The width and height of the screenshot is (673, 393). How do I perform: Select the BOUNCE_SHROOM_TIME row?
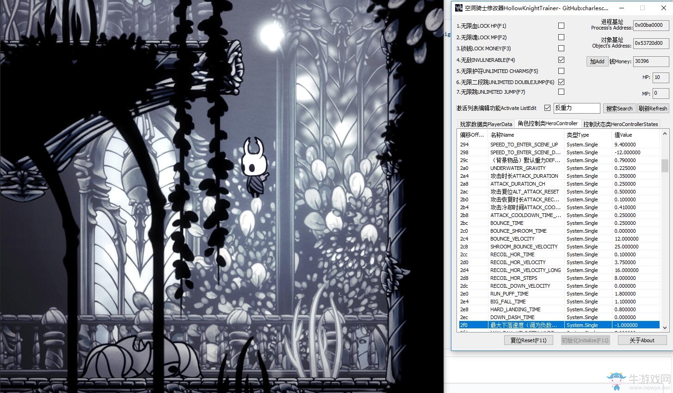(559, 231)
